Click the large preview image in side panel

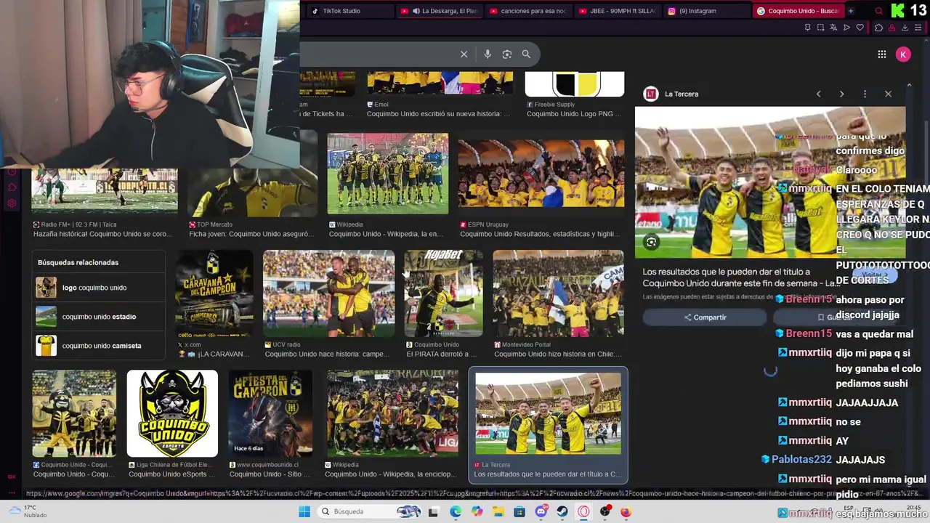click(x=770, y=182)
